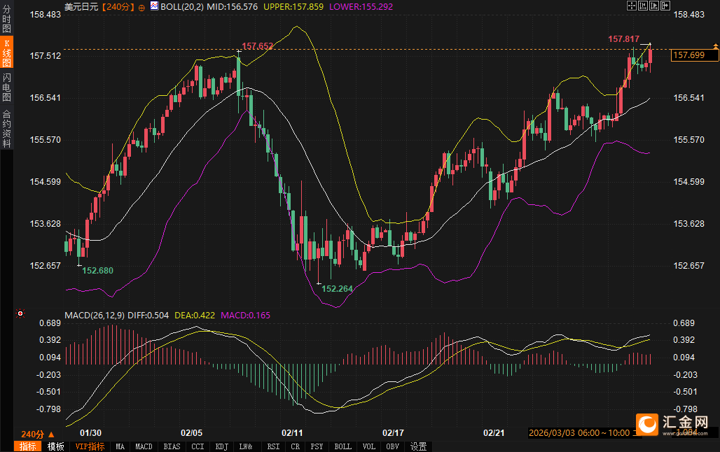Click the BOLL indicator chart icon in header
The width and height of the screenshot is (720, 452).
coord(155,6)
